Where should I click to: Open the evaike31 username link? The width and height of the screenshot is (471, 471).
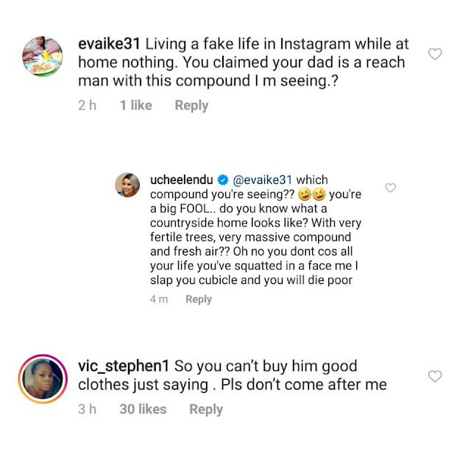tap(109, 44)
